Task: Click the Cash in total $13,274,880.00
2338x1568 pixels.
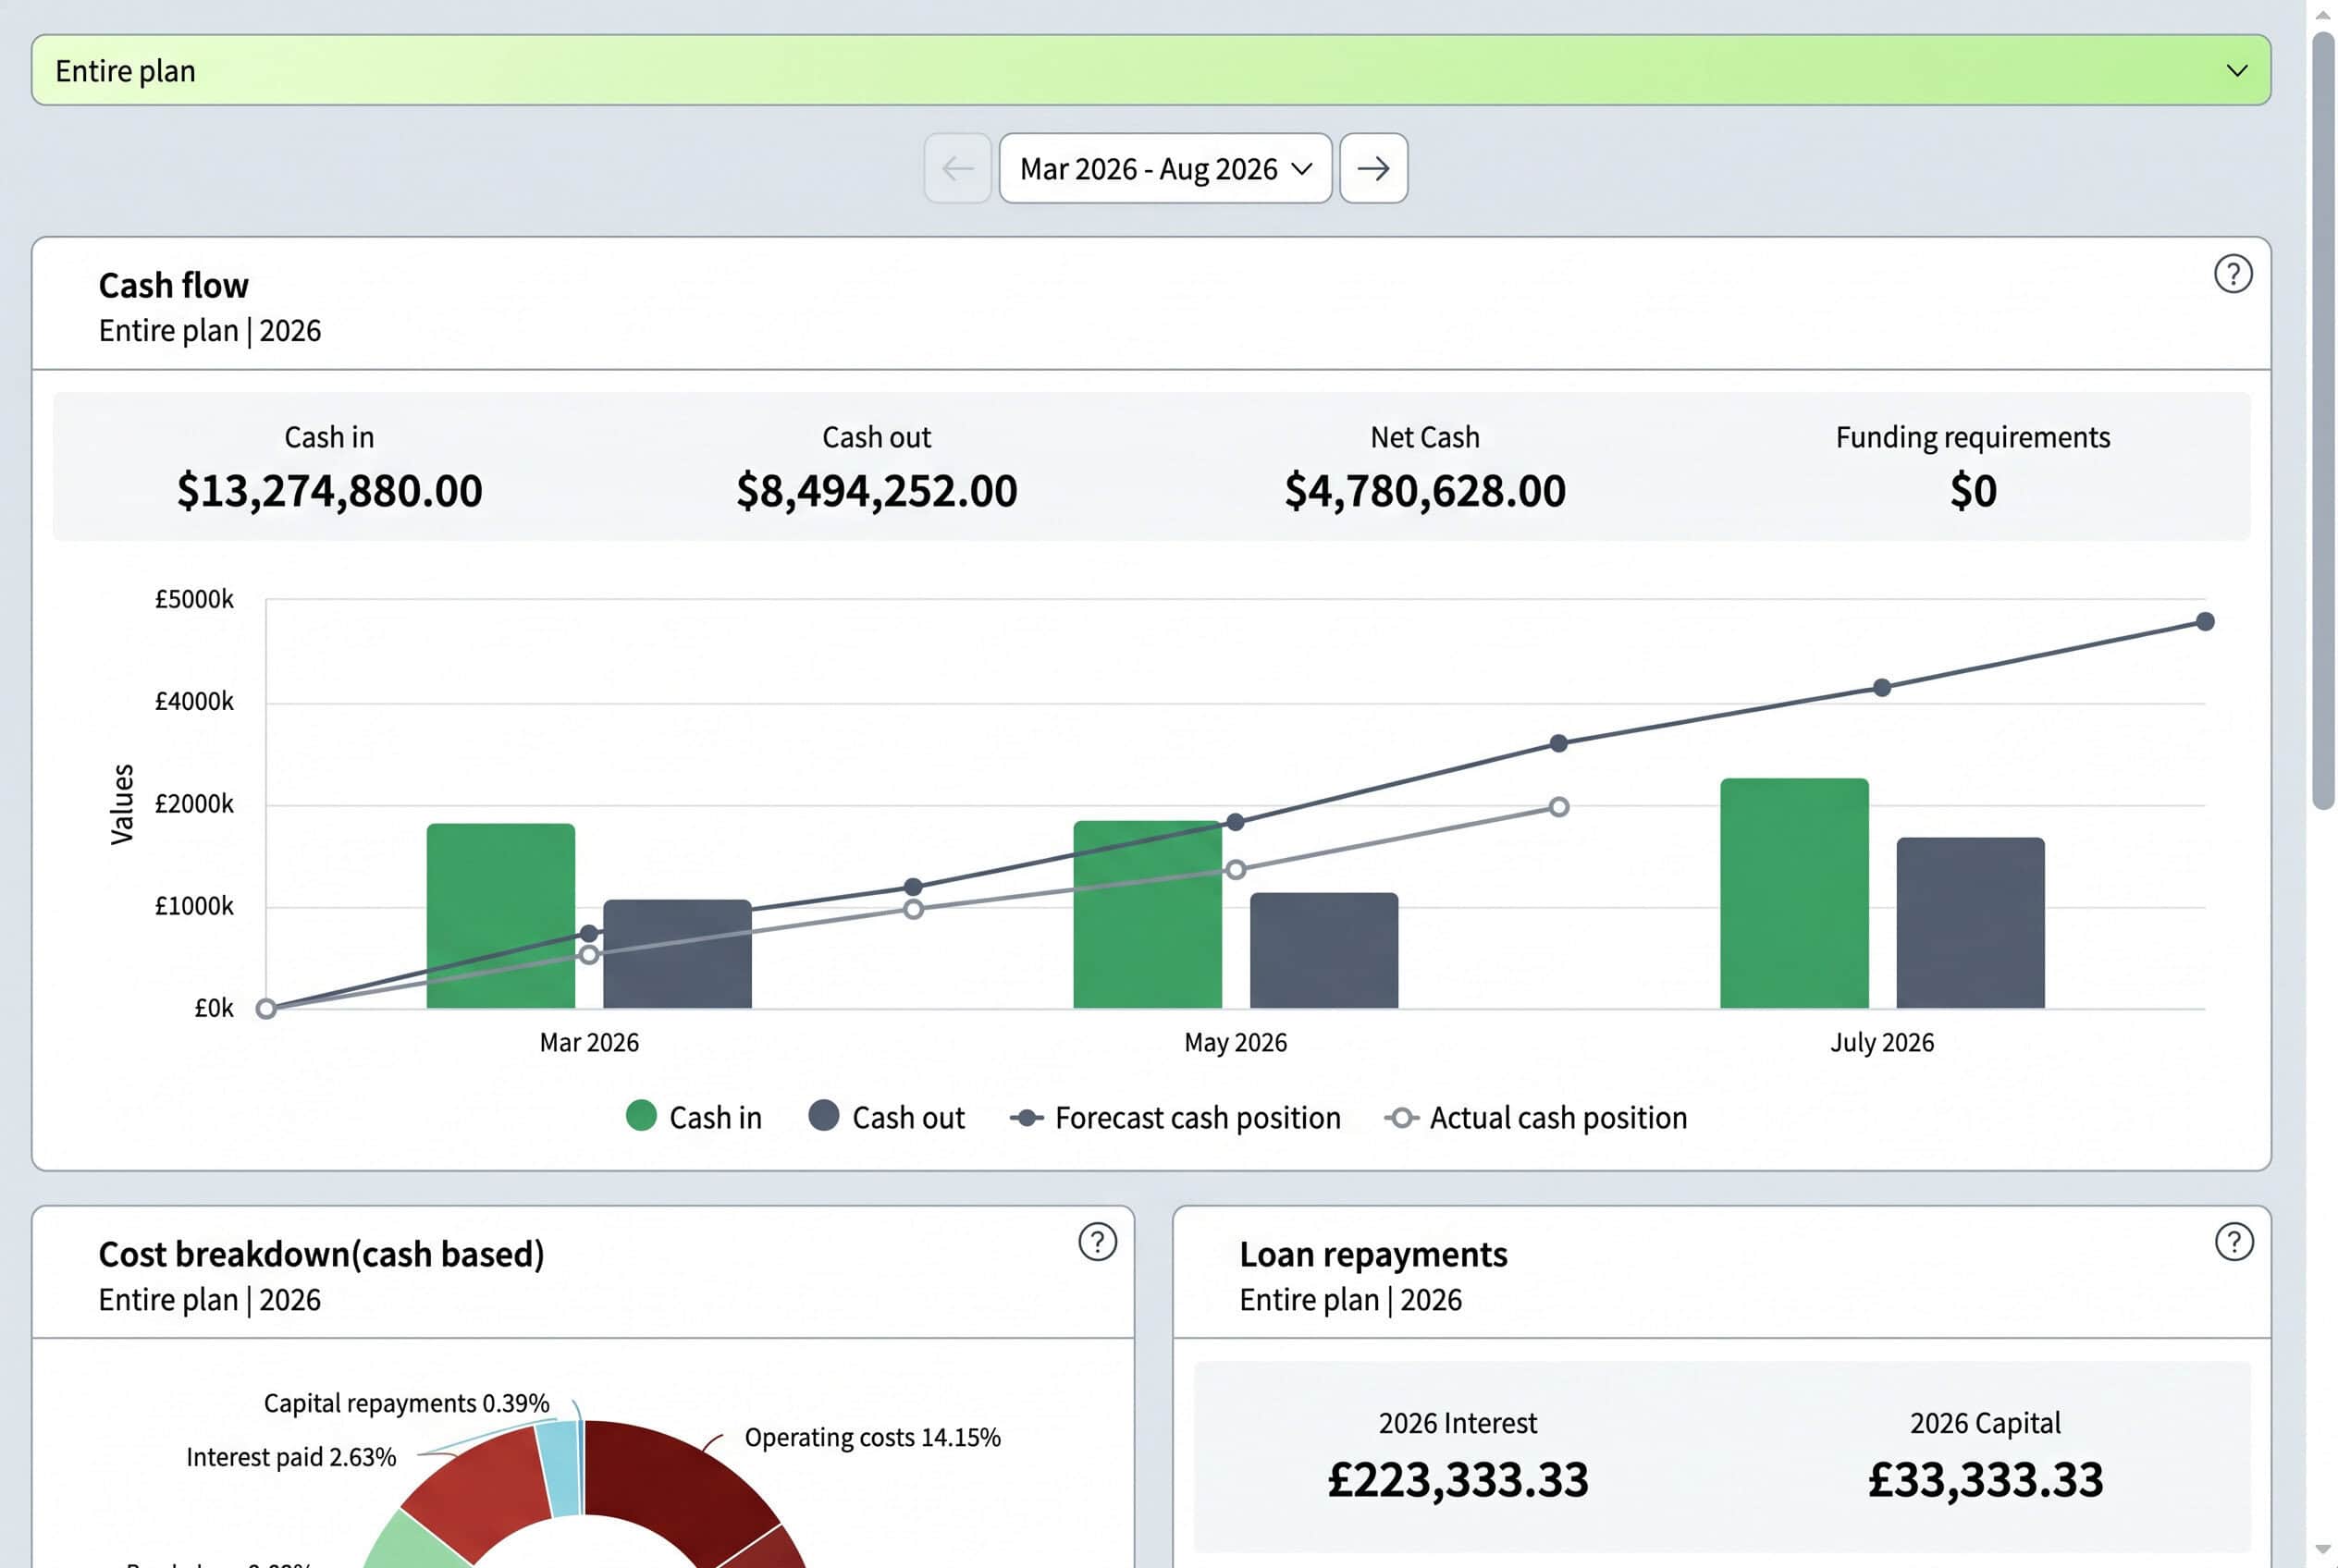Action: tap(329, 491)
